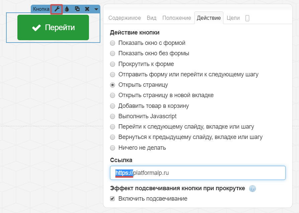Duplicate the button with copy icon

77,9
